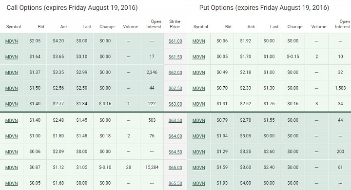This screenshot has width=351, height=190.
Task: Select call Open Interest column header
Action: tap(154, 24)
